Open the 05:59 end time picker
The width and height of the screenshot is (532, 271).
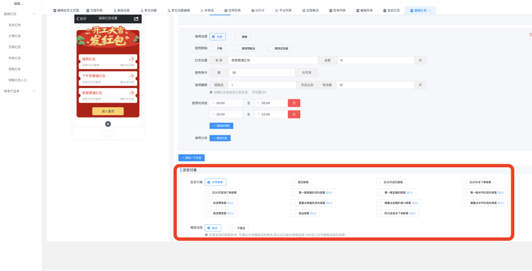click(x=271, y=103)
